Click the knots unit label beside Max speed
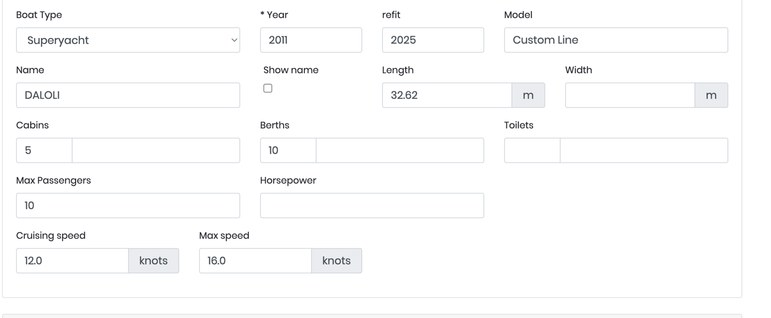This screenshot has height=318, width=771. pos(336,261)
